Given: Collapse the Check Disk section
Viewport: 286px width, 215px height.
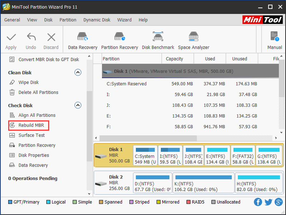Looking at the screenshot, I should [78, 105].
